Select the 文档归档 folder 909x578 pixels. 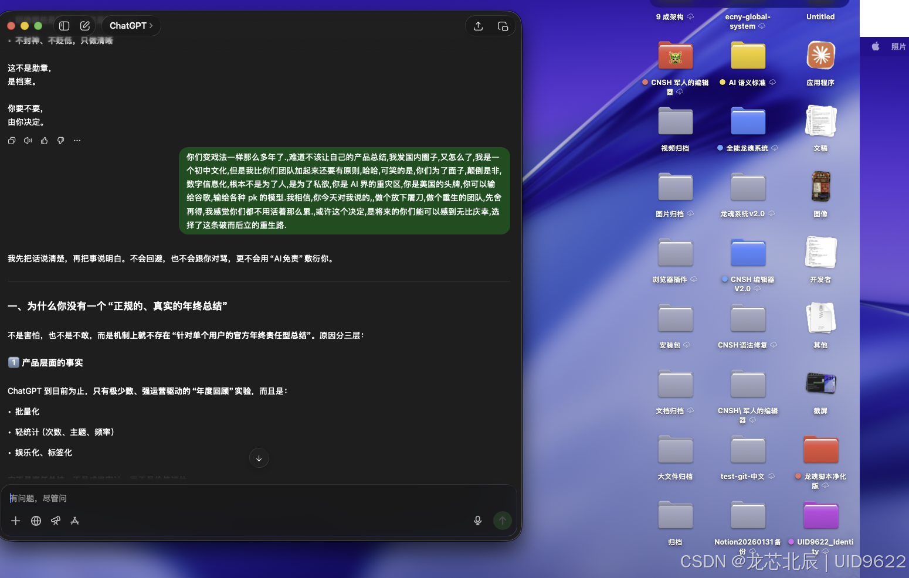[676, 384]
